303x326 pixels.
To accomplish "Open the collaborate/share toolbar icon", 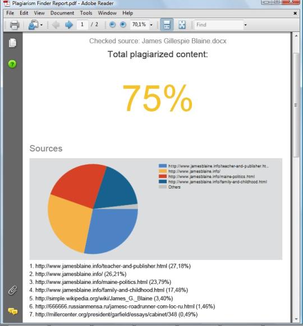I will (x=33, y=25).
